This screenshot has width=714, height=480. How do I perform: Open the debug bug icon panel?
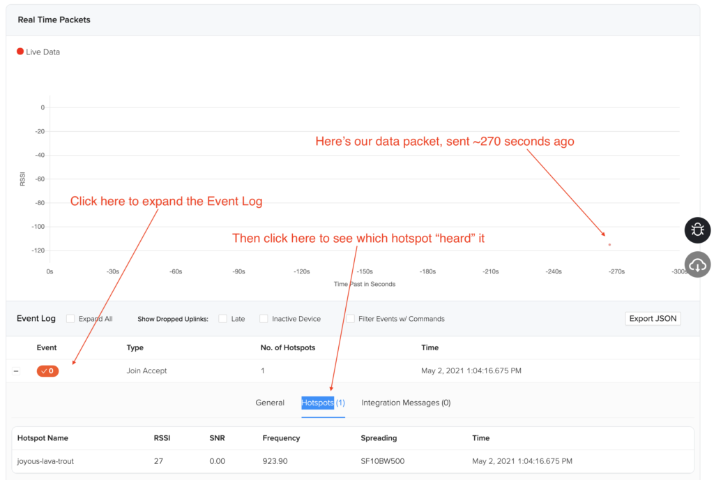(x=697, y=230)
